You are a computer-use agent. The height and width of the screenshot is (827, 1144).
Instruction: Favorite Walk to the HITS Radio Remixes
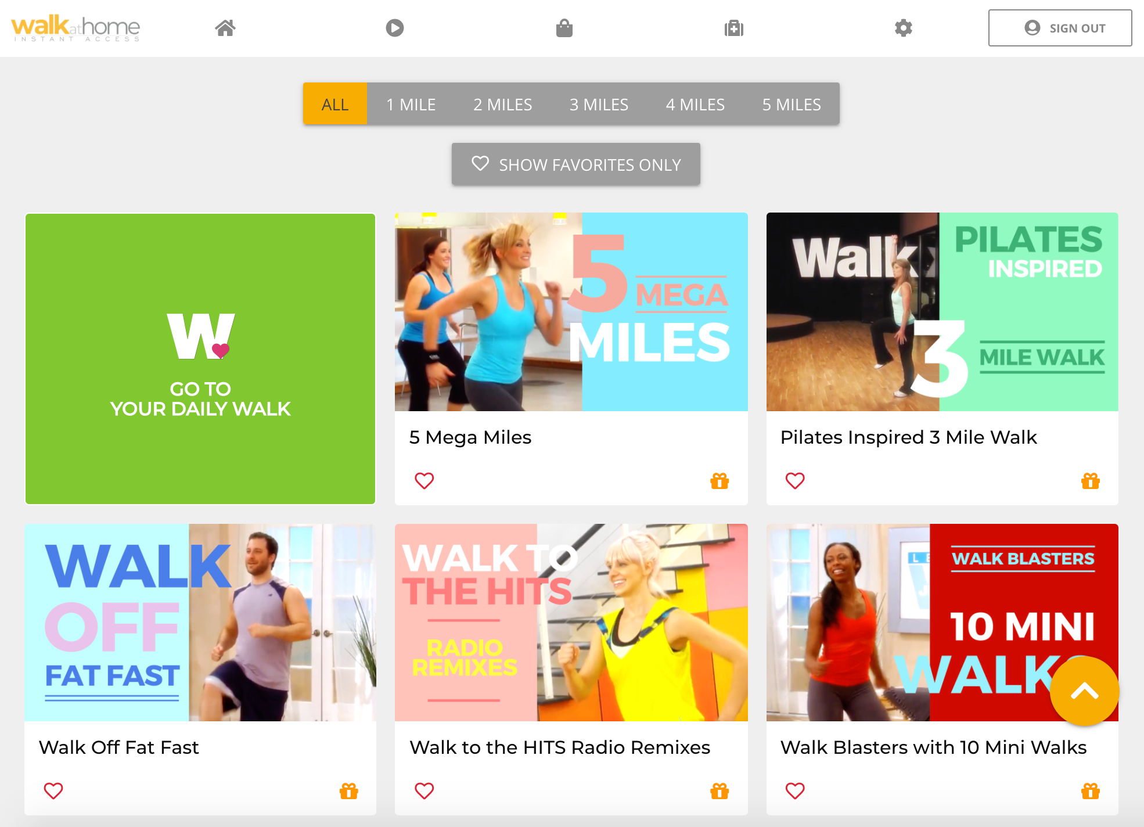[424, 791]
